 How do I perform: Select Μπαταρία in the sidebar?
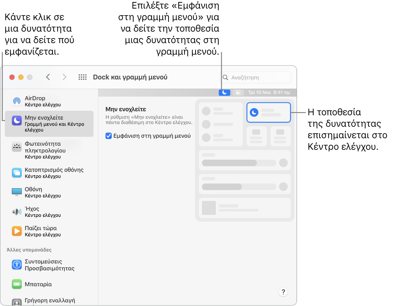click(49, 284)
